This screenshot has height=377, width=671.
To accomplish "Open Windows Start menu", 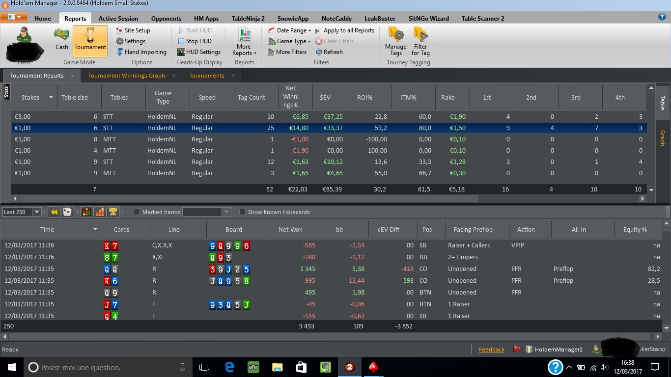I will coord(12,367).
